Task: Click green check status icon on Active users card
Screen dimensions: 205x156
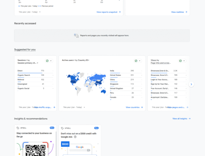Action: [x=136, y=61]
